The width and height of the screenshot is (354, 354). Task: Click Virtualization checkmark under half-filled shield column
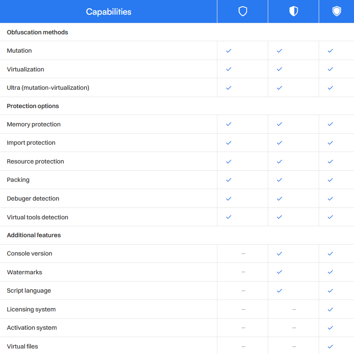click(280, 69)
